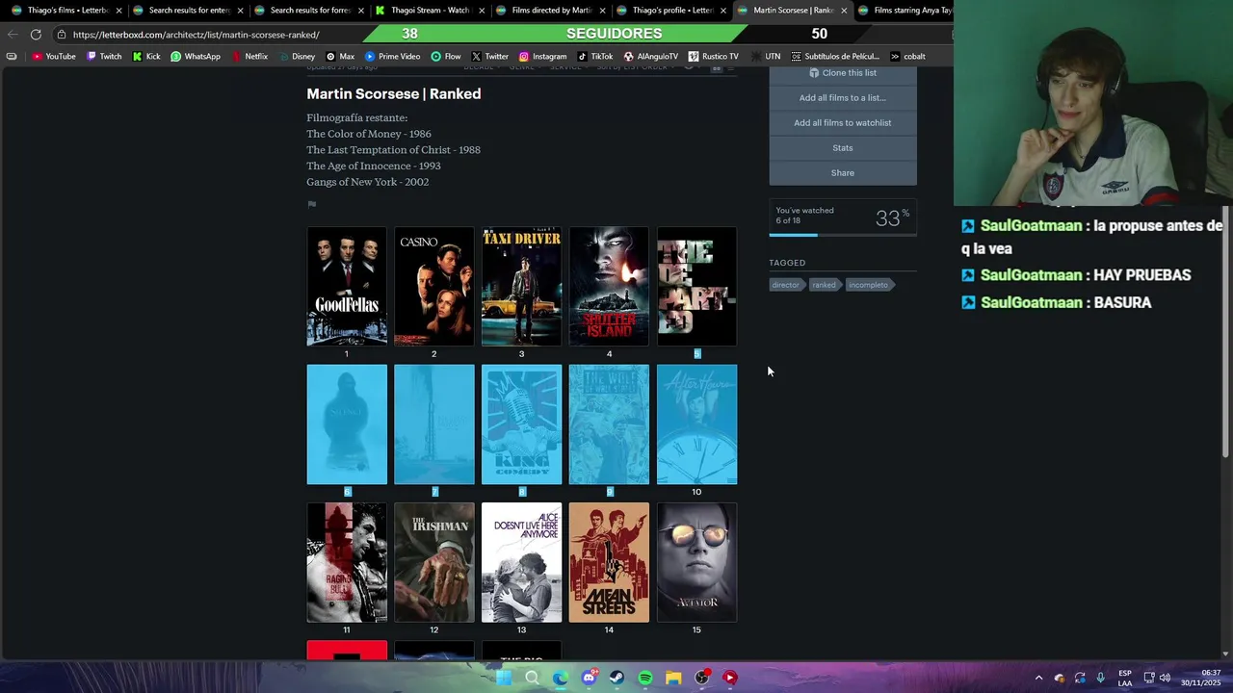This screenshot has height=693, width=1233.
Task: Open volume control in the system tray
Action: (x=1166, y=678)
